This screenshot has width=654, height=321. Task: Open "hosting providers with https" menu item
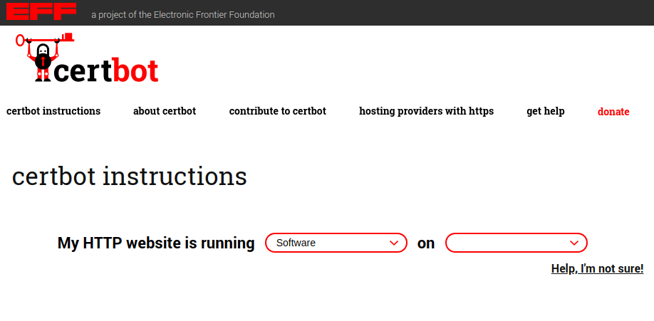pyautogui.click(x=426, y=111)
